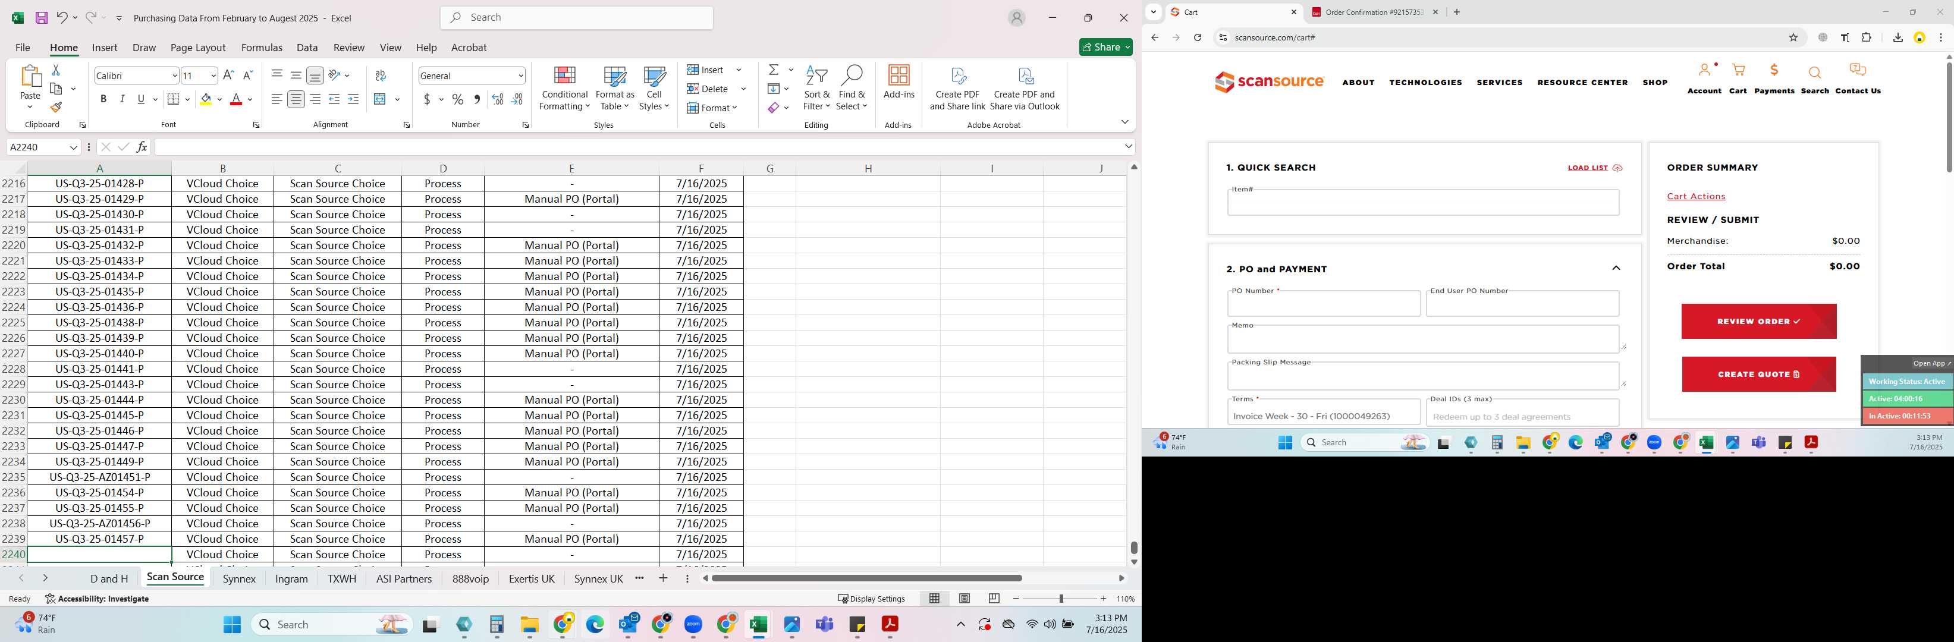Open the ScanSource Payments dollar icon
Viewport: 1954px width, 642px height.
click(1774, 71)
